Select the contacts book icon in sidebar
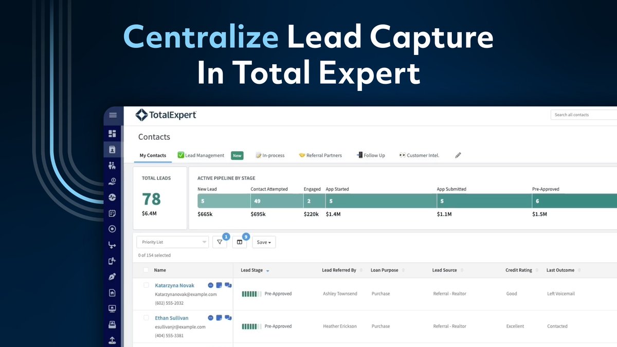617x347 pixels. pos(113,150)
